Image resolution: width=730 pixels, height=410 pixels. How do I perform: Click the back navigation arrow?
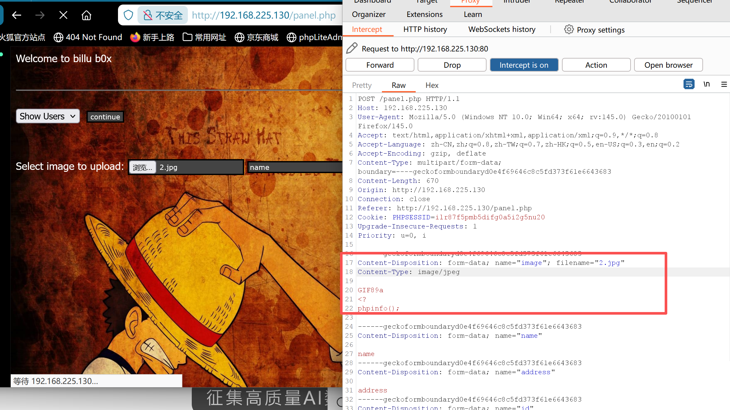17,15
